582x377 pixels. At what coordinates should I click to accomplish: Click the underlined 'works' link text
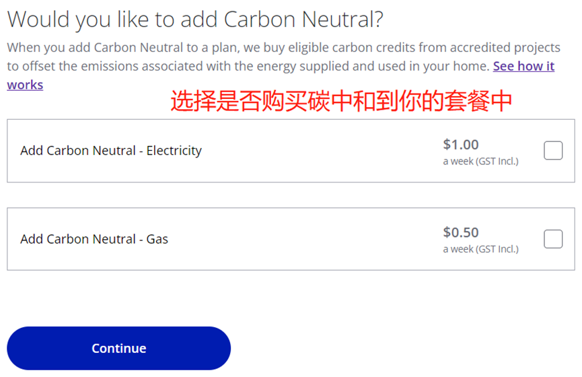coord(25,85)
